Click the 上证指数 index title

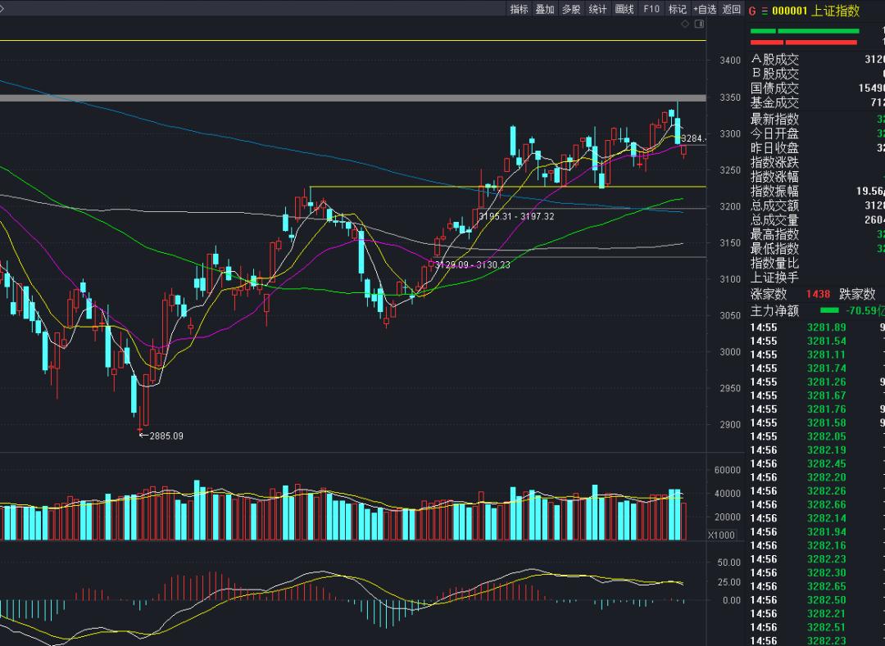click(836, 11)
